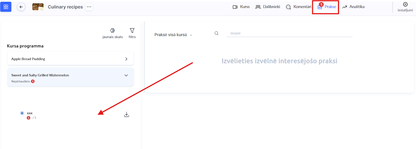This screenshot has height=149, width=416.
Task: Select the xxx practice radio button
Action: click(x=22, y=113)
